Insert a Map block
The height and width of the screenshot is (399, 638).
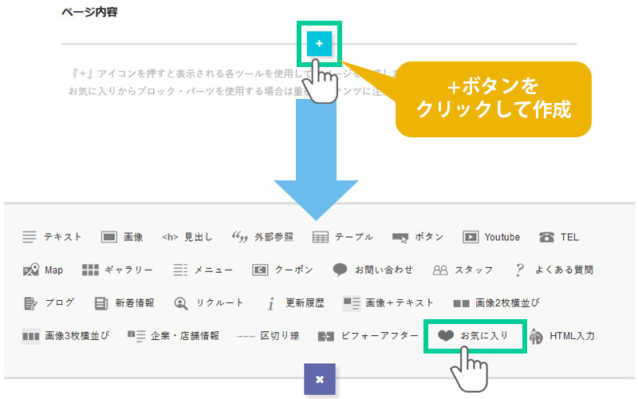[x=43, y=270]
